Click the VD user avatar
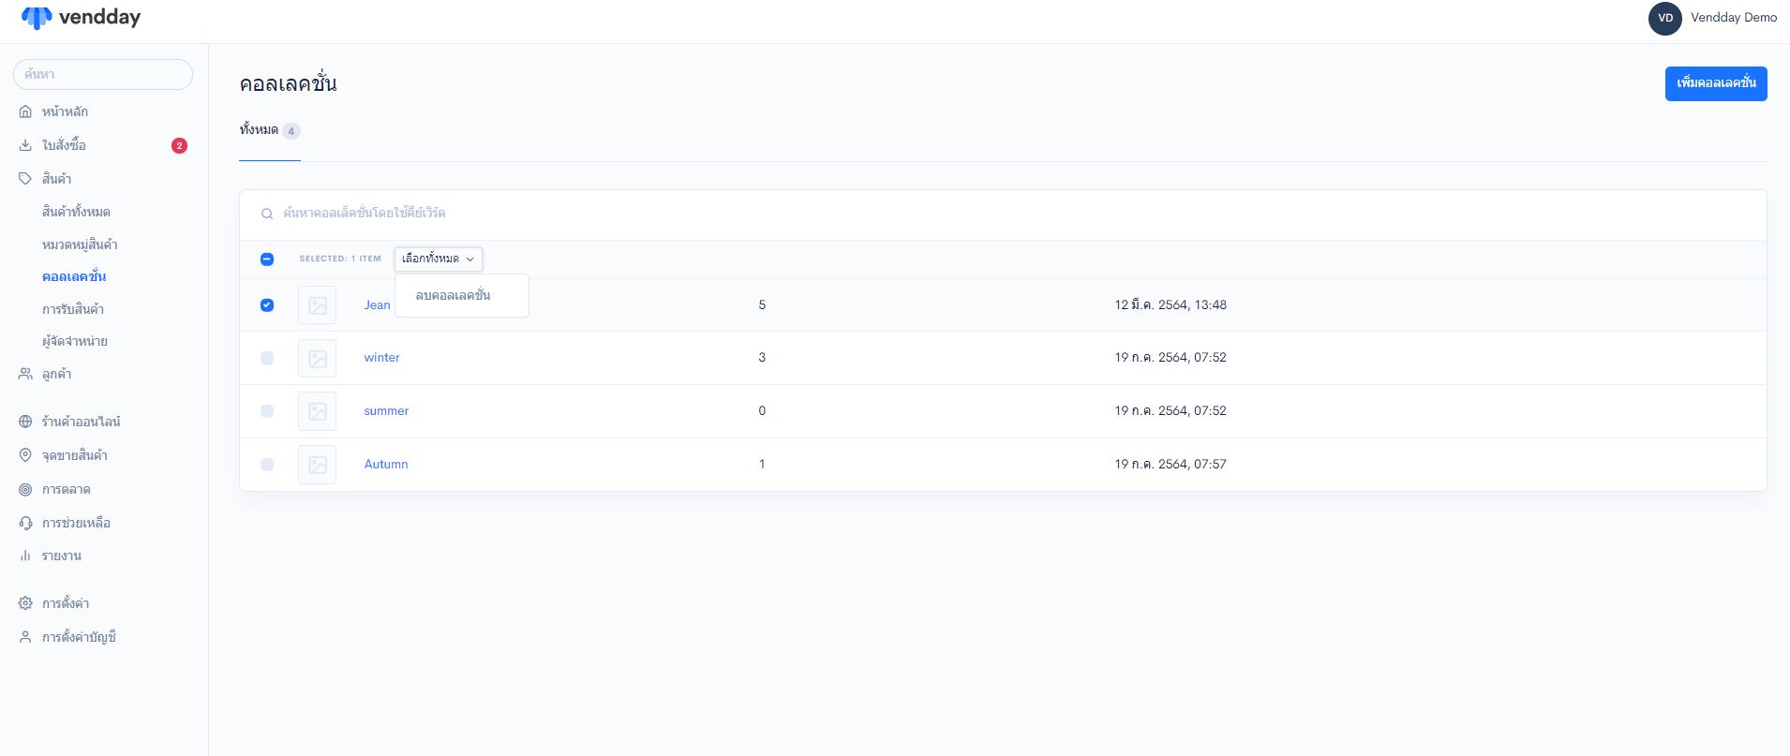The width and height of the screenshot is (1790, 756). coord(1665,18)
